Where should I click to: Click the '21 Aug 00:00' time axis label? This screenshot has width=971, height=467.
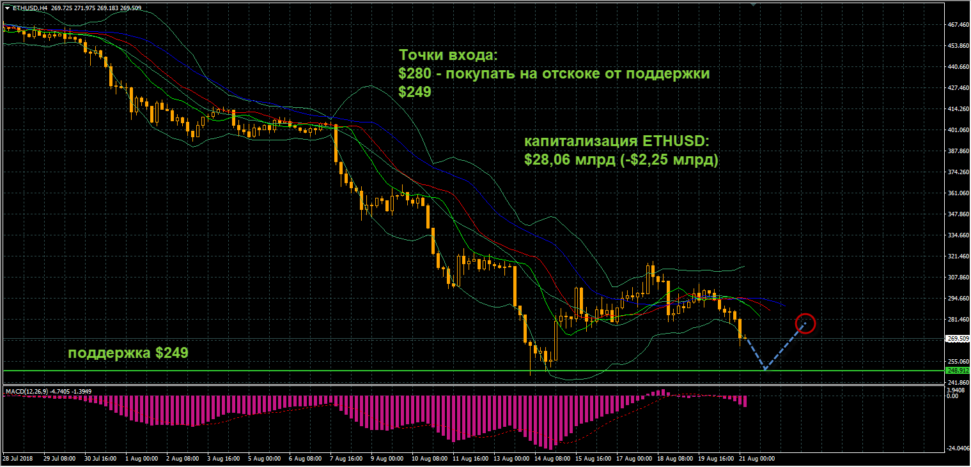click(756, 459)
